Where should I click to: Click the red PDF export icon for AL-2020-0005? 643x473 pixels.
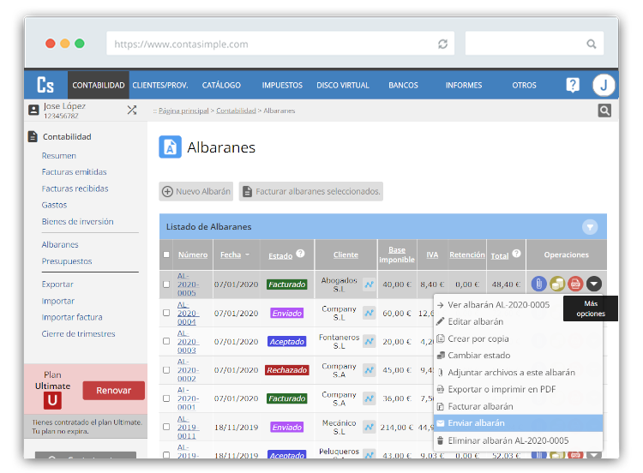coord(575,284)
